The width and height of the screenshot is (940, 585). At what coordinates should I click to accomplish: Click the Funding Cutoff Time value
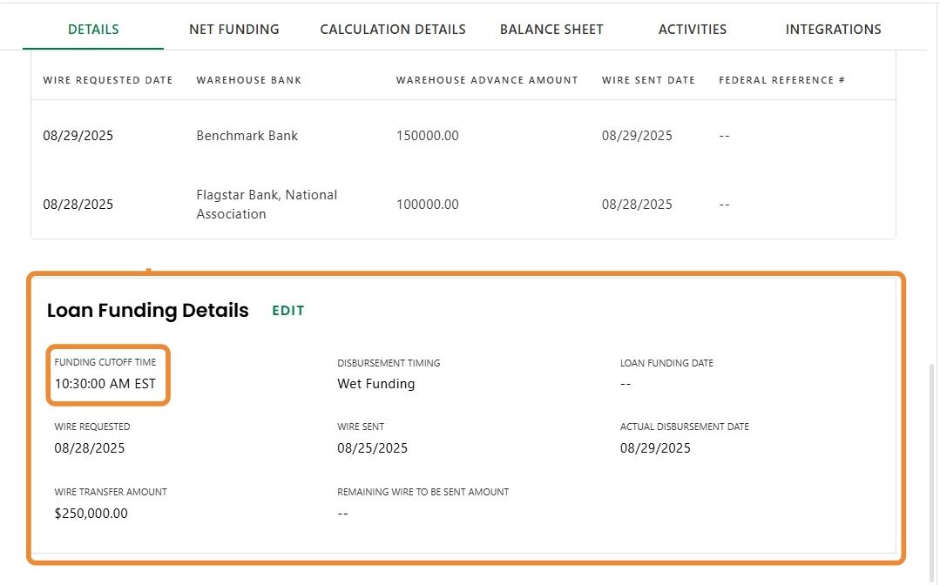pos(105,384)
